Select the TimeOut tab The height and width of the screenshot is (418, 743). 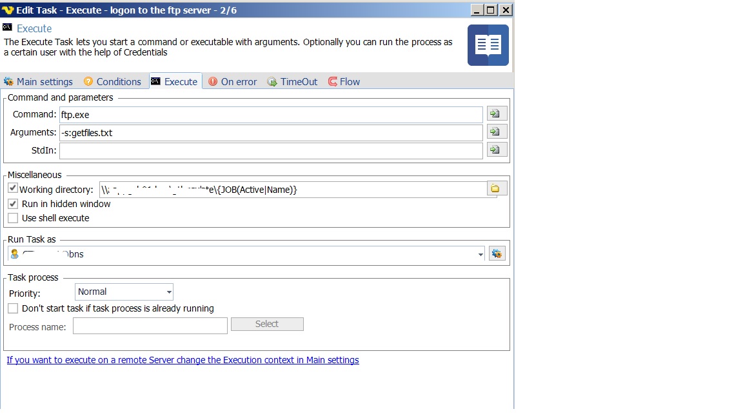tap(292, 82)
